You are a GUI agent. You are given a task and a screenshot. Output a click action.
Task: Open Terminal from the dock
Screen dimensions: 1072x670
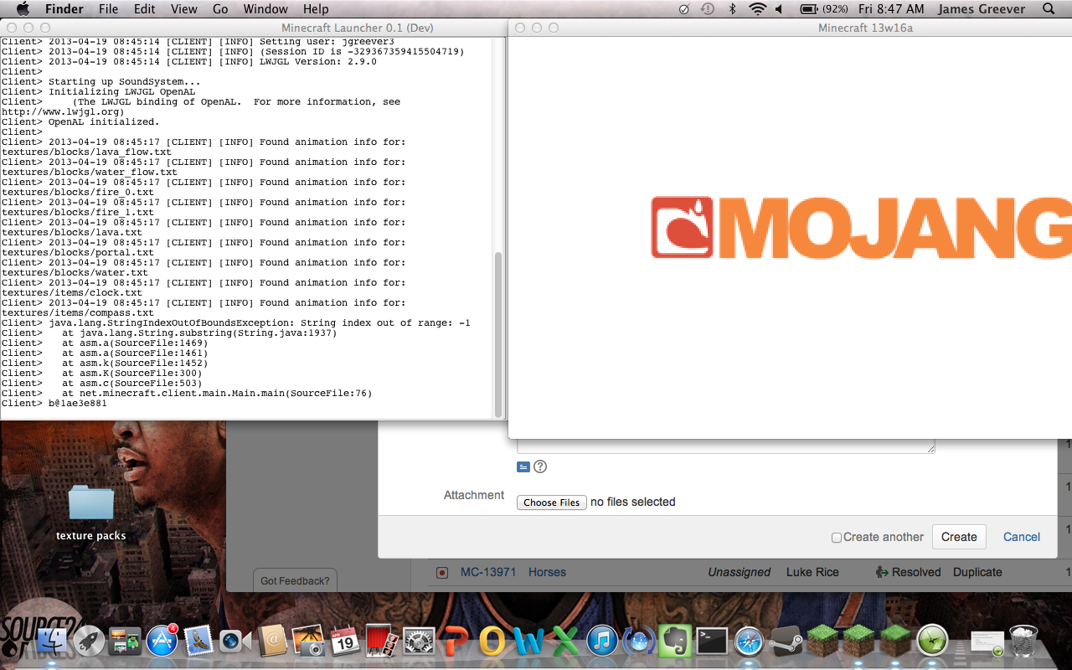tap(712, 641)
